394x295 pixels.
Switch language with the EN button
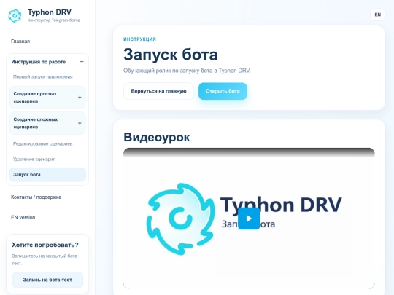378,15
